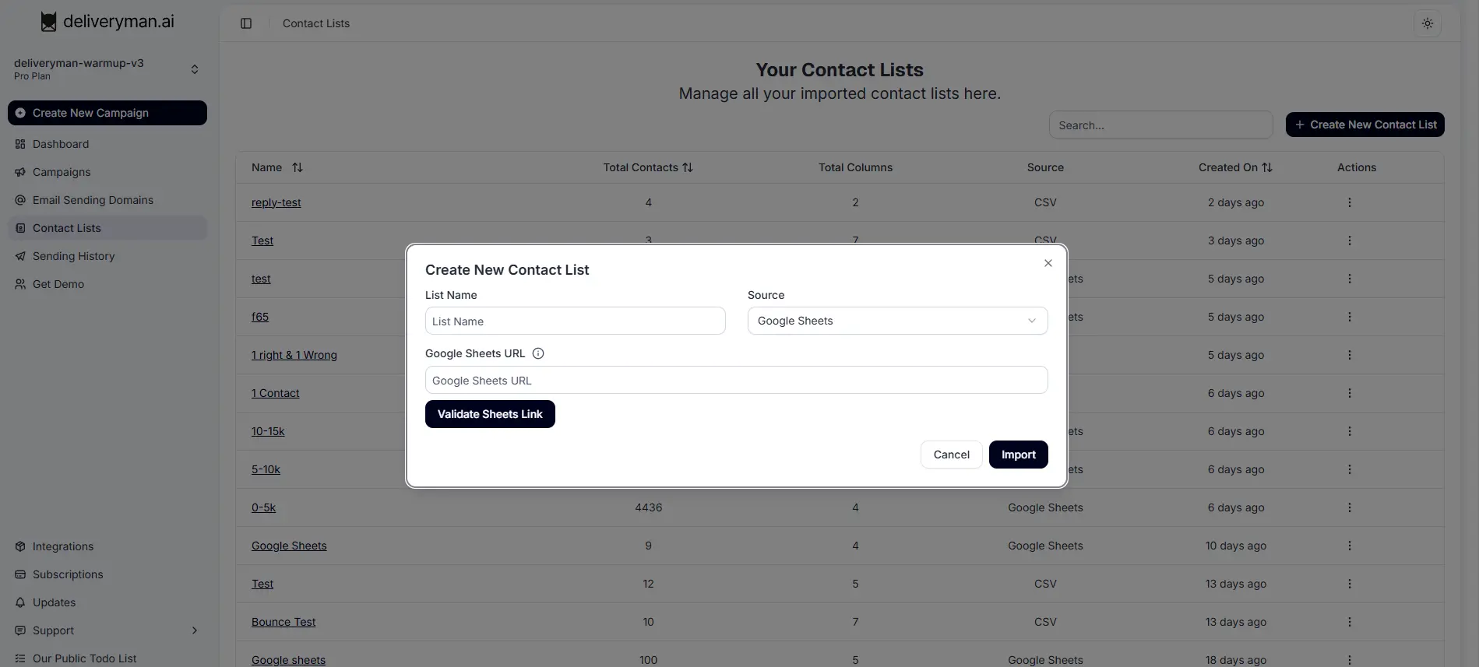Click the Import button
Image resolution: width=1479 pixels, height=667 pixels.
click(x=1018, y=455)
